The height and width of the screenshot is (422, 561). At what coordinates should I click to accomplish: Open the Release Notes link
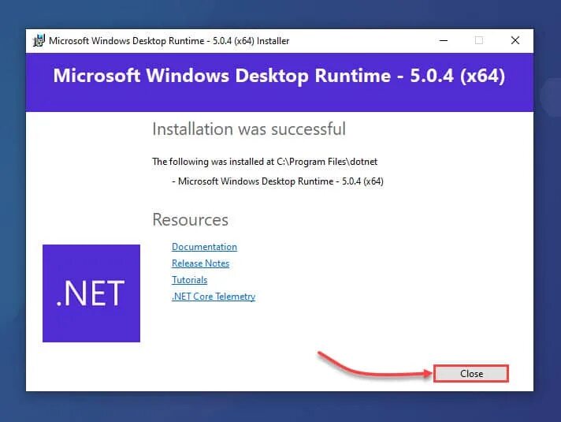pyautogui.click(x=200, y=263)
